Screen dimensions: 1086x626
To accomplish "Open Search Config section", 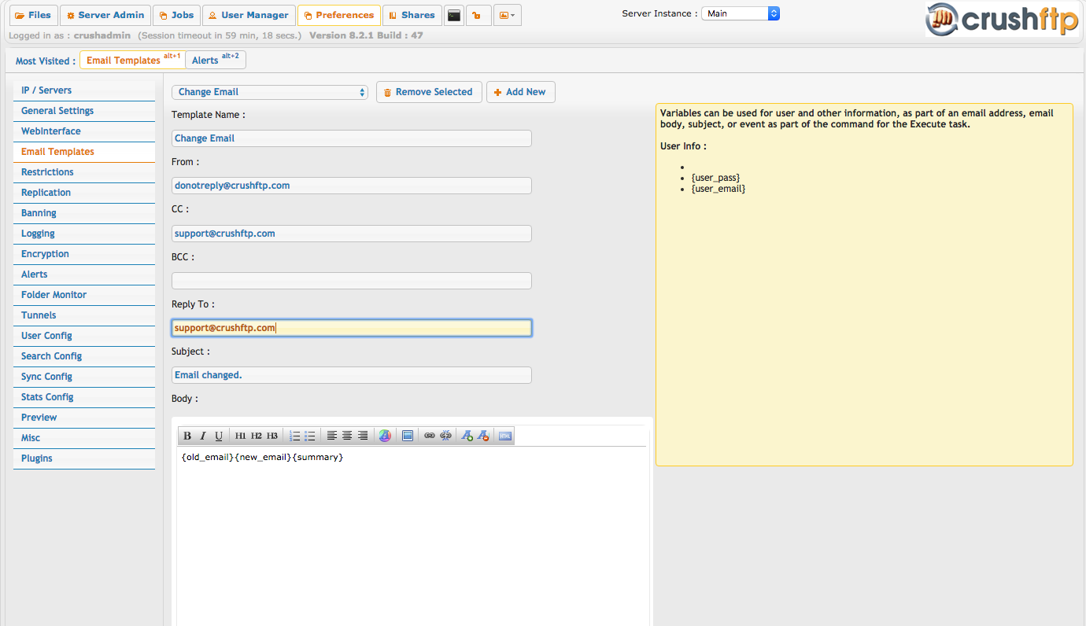I will tap(84, 356).
